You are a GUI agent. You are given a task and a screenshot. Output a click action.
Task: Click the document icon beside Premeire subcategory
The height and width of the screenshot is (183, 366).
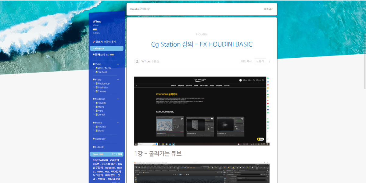coord(96,72)
